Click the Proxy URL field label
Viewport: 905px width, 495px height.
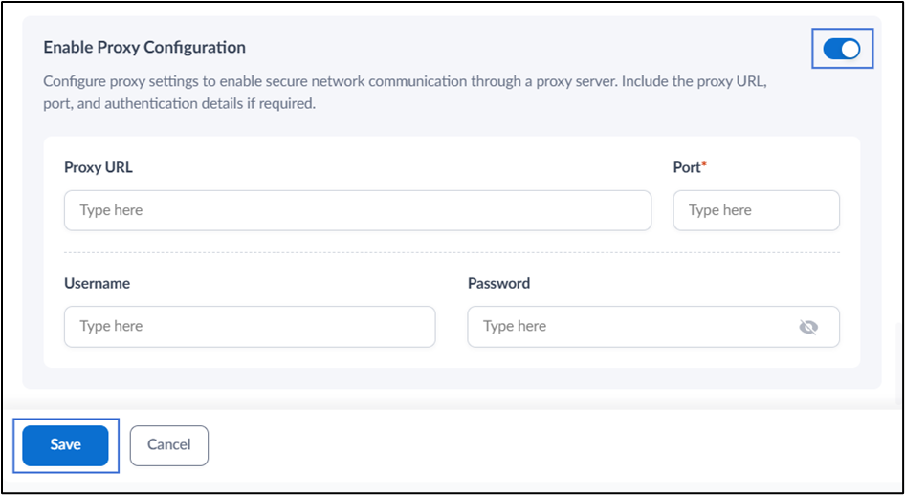(x=99, y=167)
